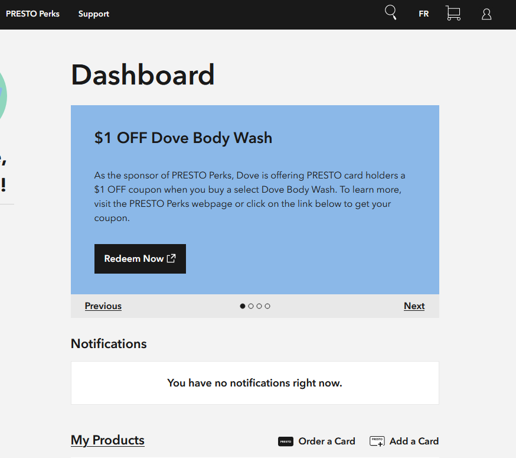Go to the Previous promotion slide
The image size is (516, 458).
(x=103, y=306)
